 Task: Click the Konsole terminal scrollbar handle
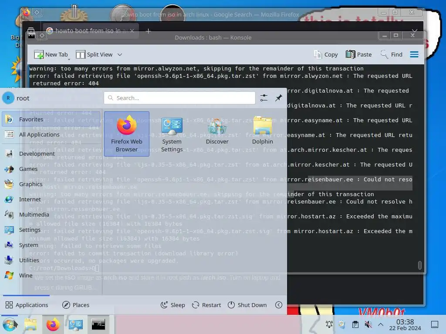419,265
